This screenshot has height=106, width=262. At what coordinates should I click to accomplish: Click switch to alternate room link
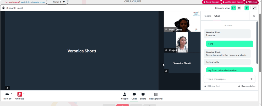(x=33, y=2)
